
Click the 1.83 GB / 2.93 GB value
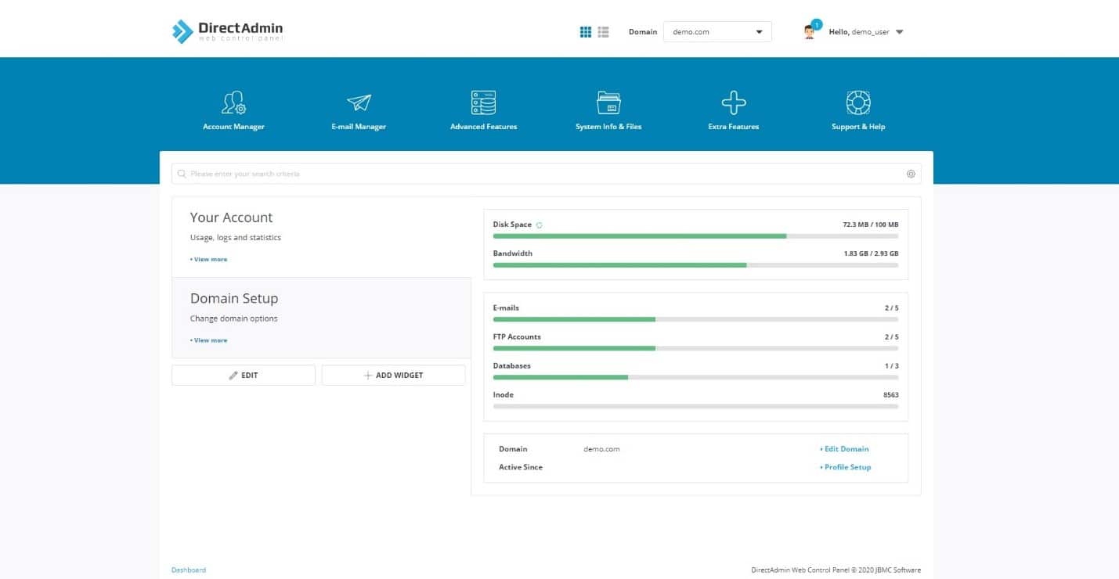(871, 254)
